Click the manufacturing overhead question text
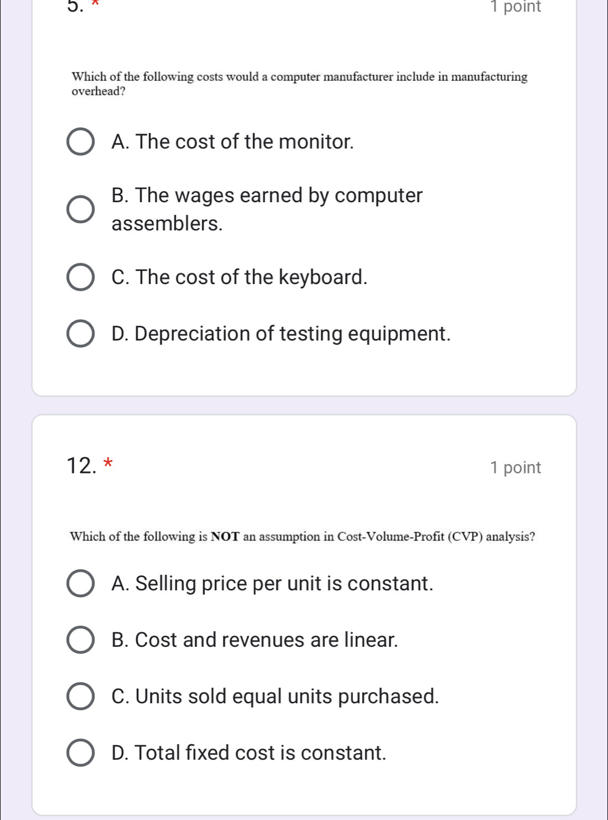 coord(299,84)
